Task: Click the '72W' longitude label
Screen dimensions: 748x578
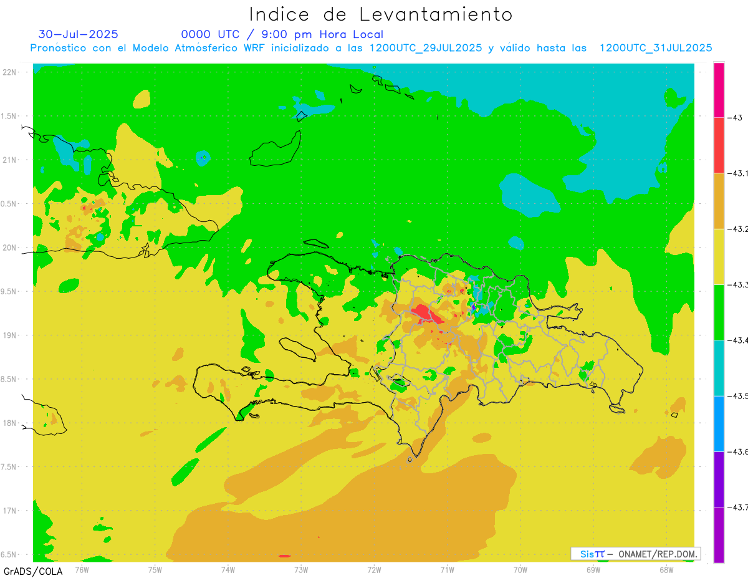Action: pos(374,569)
